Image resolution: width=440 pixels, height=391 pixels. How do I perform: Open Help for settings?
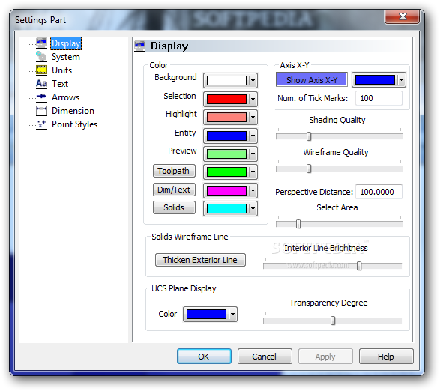coord(386,357)
